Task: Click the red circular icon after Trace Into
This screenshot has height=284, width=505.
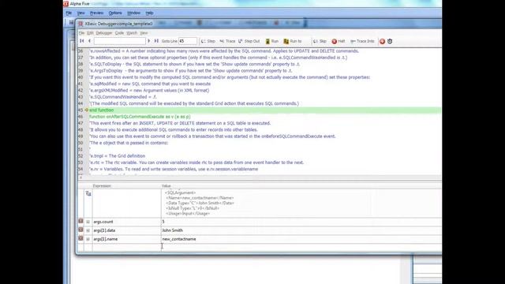Action: point(382,41)
